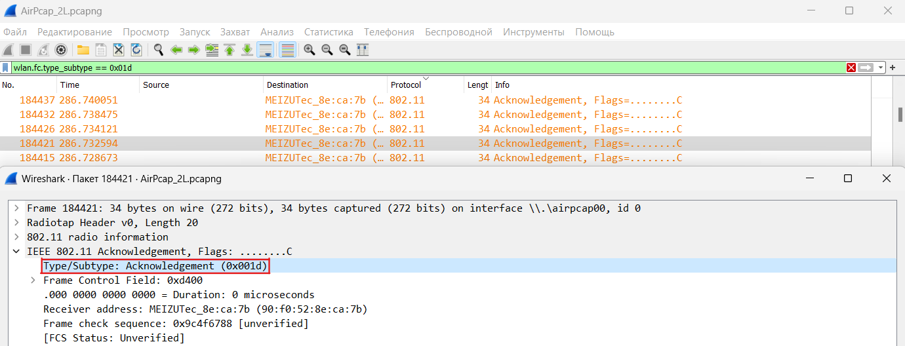This screenshot has height=346, width=905.
Task: Jump to last packet icon
Action: point(247,50)
